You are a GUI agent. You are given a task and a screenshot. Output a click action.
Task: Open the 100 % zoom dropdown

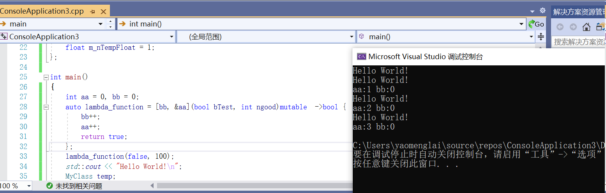(x=28, y=186)
